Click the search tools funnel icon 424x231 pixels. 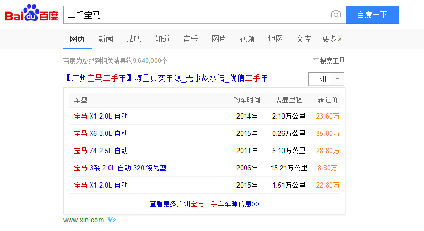[x=316, y=61]
